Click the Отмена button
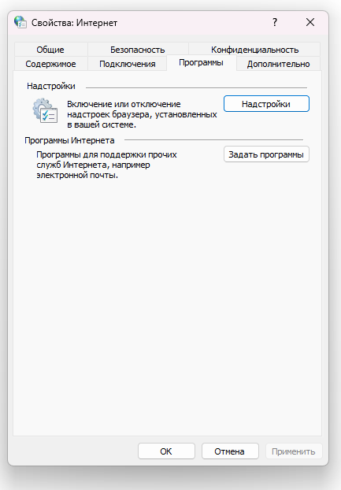This screenshot has width=341, height=490. (230, 451)
